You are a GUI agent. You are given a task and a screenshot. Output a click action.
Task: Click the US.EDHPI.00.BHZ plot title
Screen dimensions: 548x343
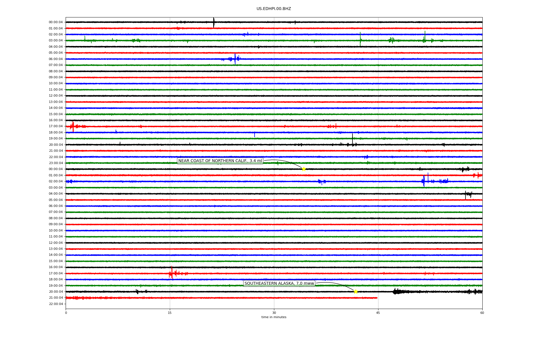click(x=274, y=9)
